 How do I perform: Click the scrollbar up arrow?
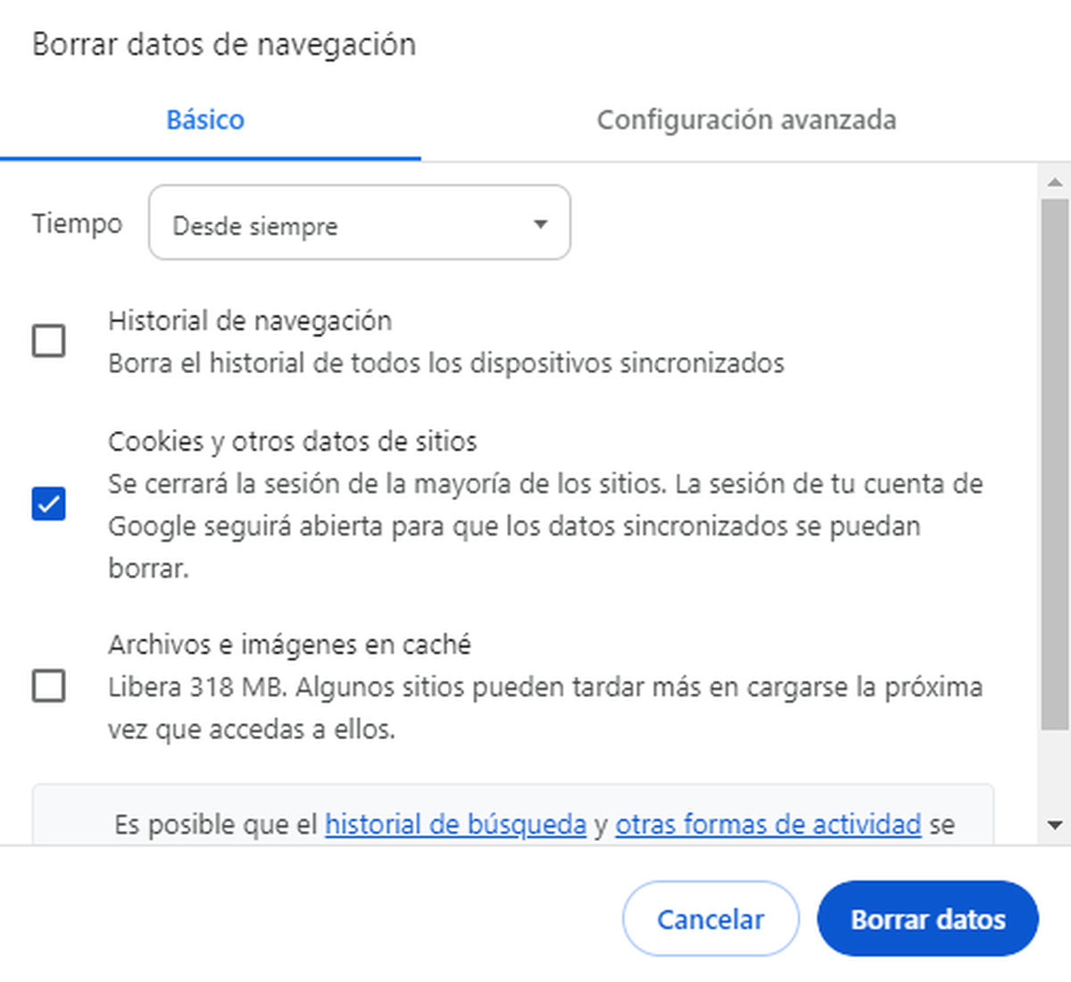pos(1056,181)
